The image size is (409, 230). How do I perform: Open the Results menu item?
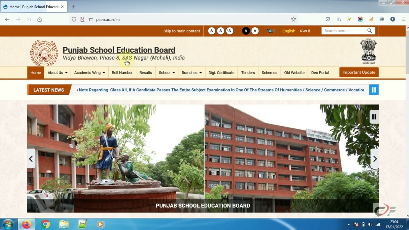(146, 73)
